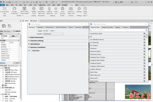Select the Aluminum material row
Viewport: 153px width, 102px height.
point(93,48)
